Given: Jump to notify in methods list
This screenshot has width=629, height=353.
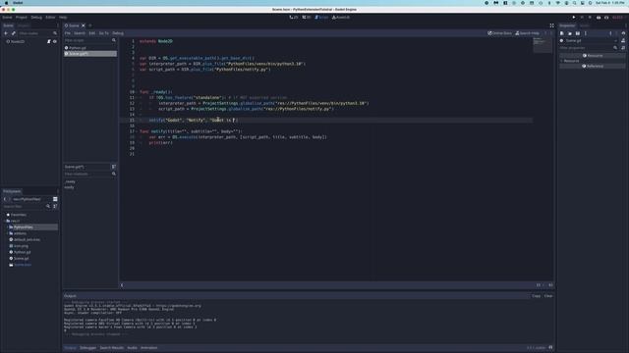Looking at the screenshot, I should click(x=69, y=187).
